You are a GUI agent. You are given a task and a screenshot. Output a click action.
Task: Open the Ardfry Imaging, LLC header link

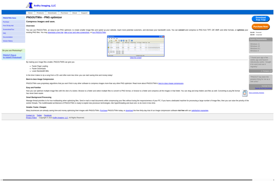[45, 6]
